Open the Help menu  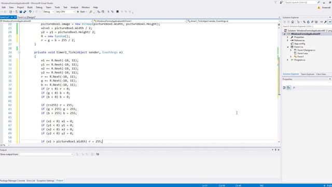95,7
